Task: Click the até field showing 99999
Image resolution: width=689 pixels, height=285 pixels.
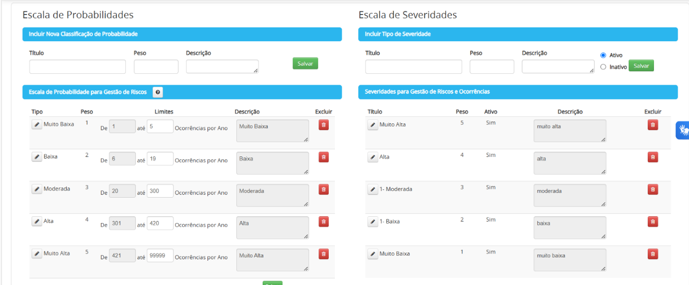Action: 160,256
